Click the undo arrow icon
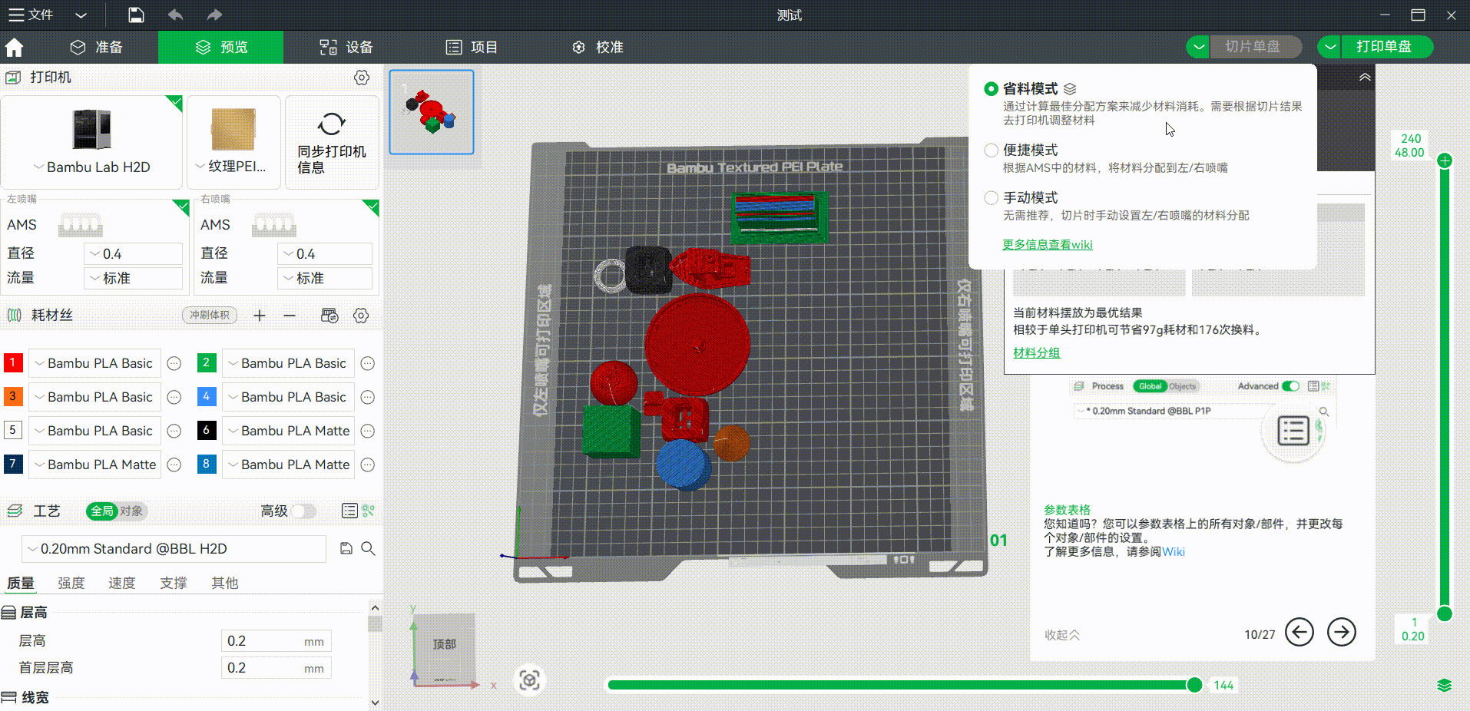The image size is (1470, 711). pos(175,15)
